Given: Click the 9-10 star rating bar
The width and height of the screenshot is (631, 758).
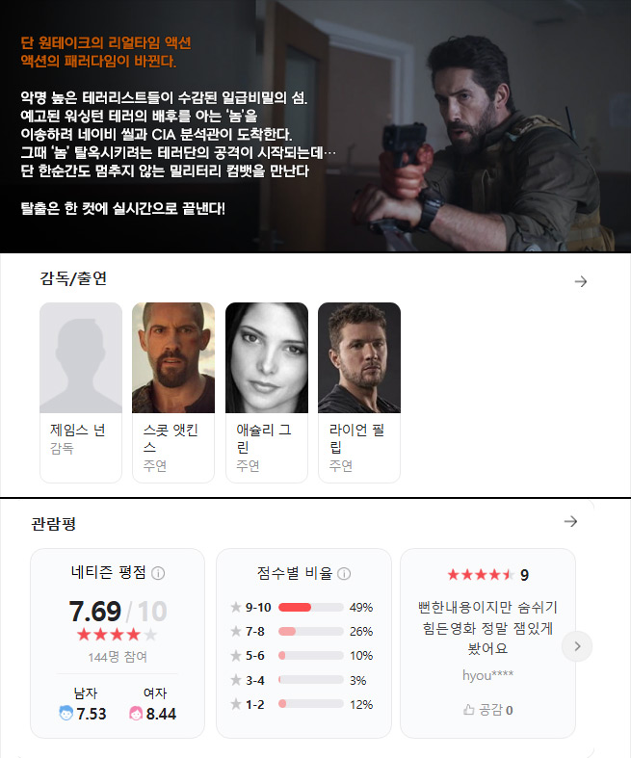Looking at the screenshot, I should click(x=311, y=607).
